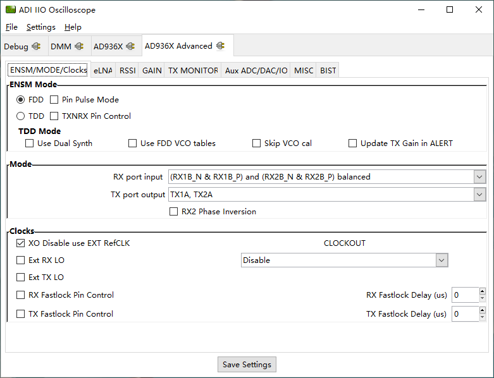The height and width of the screenshot is (378, 494).
Task: Enable Pin Pulse Mode checkbox
Action: click(x=54, y=100)
